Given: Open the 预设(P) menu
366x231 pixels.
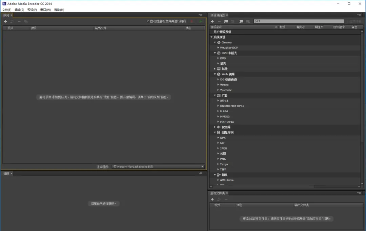Looking at the screenshot, I should click(32, 10).
